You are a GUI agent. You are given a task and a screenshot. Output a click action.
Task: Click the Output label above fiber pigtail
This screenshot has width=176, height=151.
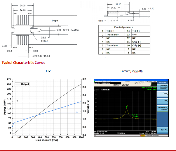(x=55, y=21)
